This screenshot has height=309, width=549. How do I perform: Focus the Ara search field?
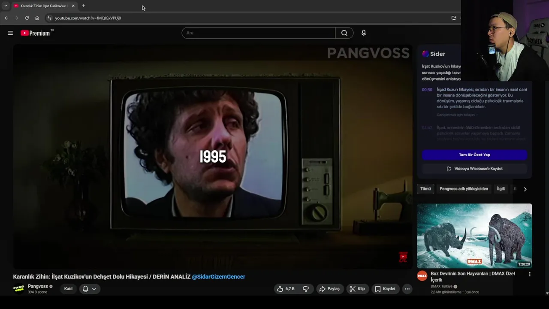[259, 33]
